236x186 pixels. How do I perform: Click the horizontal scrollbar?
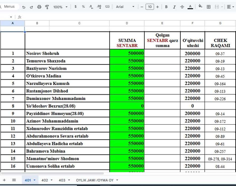tap(52, 174)
